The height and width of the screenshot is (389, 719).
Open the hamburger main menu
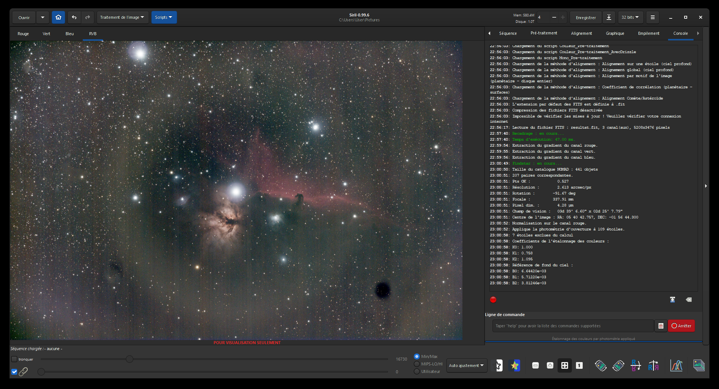pyautogui.click(x=653, y=17)
